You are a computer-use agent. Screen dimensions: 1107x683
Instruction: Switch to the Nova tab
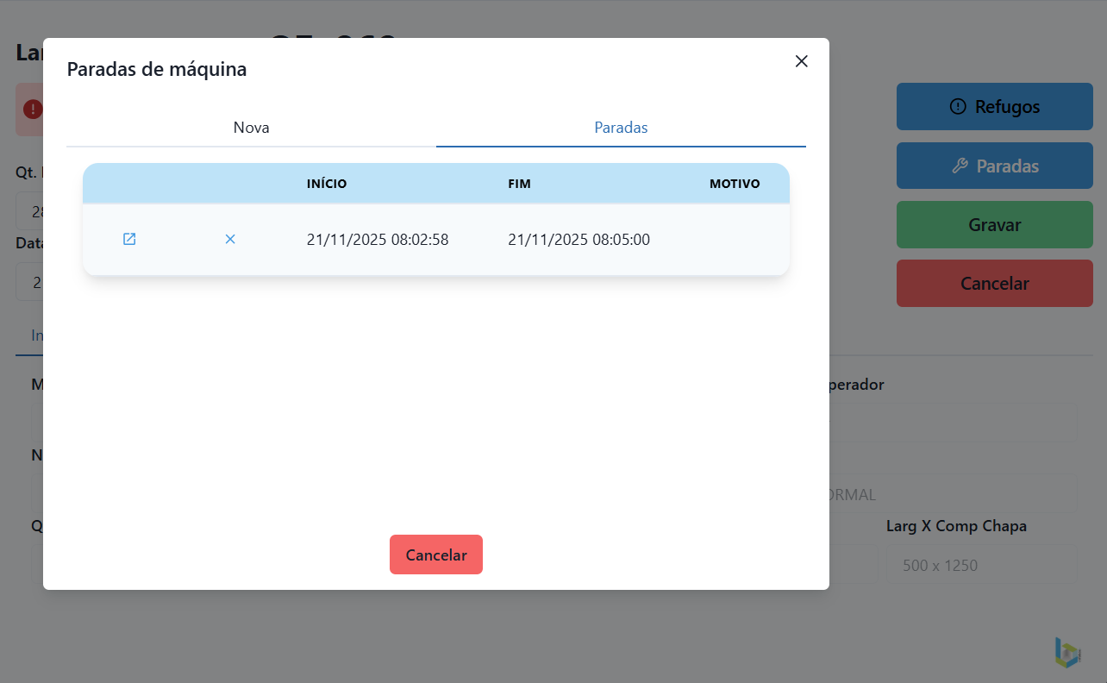tap(251, 128)
